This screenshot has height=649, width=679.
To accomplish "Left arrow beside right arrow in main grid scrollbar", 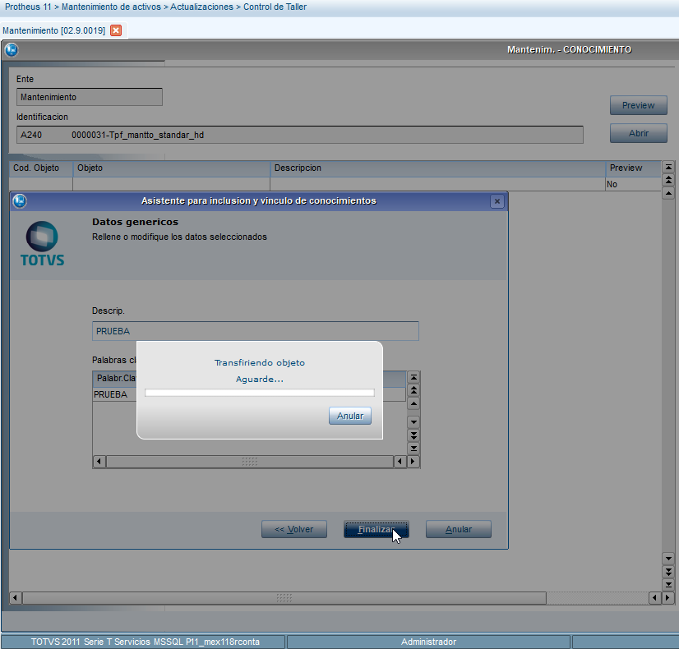I will (x=654, y=598).
